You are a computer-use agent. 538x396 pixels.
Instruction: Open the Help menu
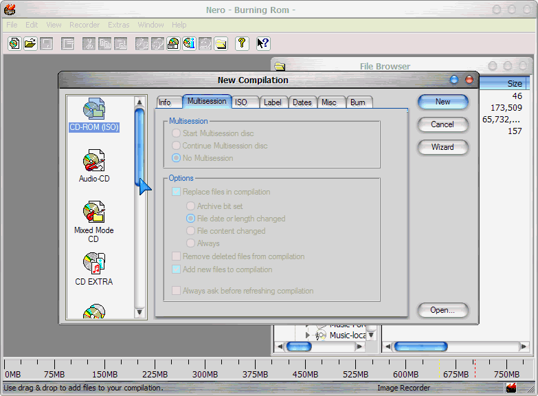click(179, 25)
